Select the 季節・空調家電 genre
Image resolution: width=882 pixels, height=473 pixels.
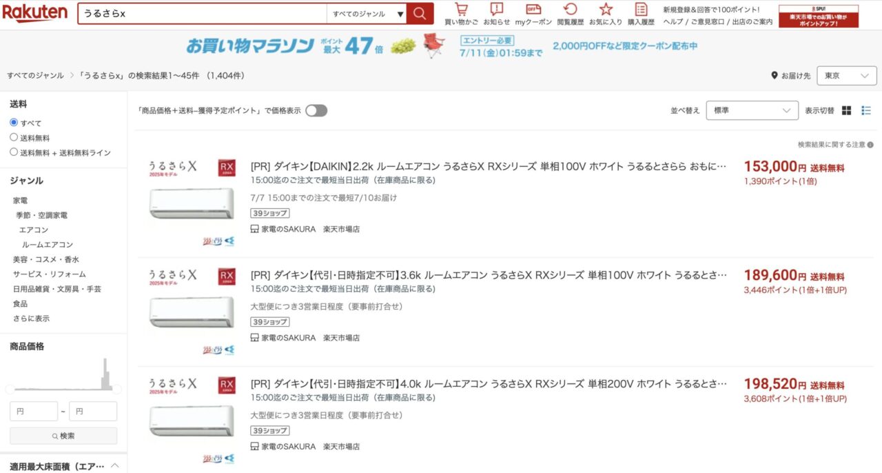(41, 215)
